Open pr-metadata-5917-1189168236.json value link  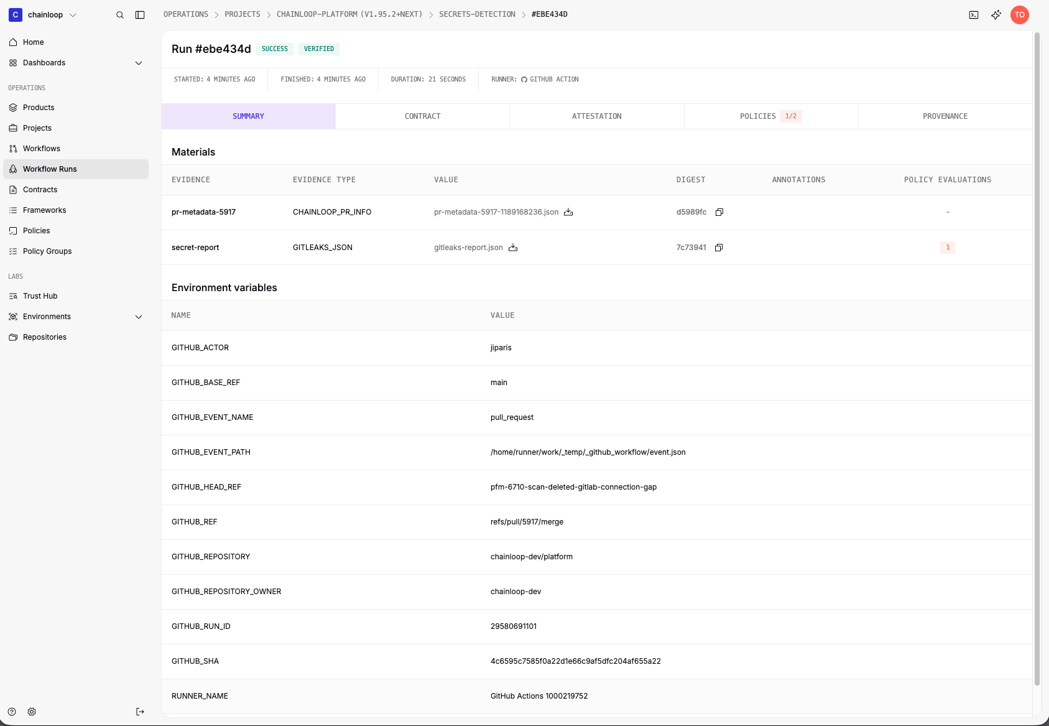(x=496, y=212)
